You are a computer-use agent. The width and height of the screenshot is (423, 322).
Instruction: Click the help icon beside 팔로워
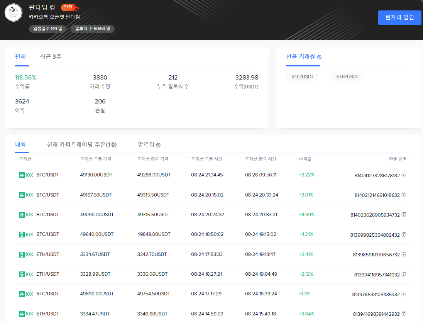158,145
